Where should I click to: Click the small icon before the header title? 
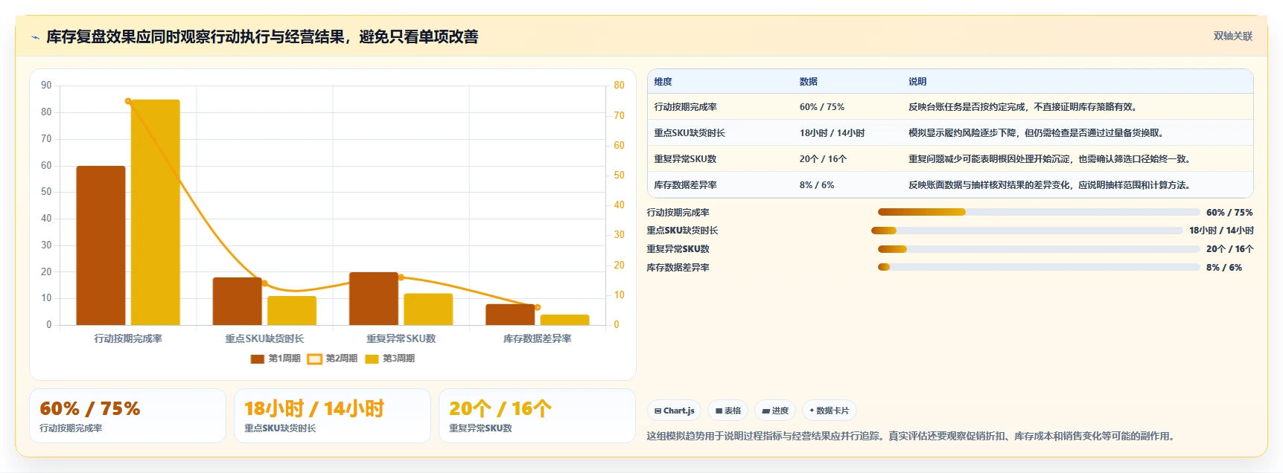pyautogui.click(x=35, y=37)
